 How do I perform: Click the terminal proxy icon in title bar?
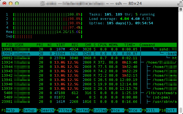[x=42, y=3]
